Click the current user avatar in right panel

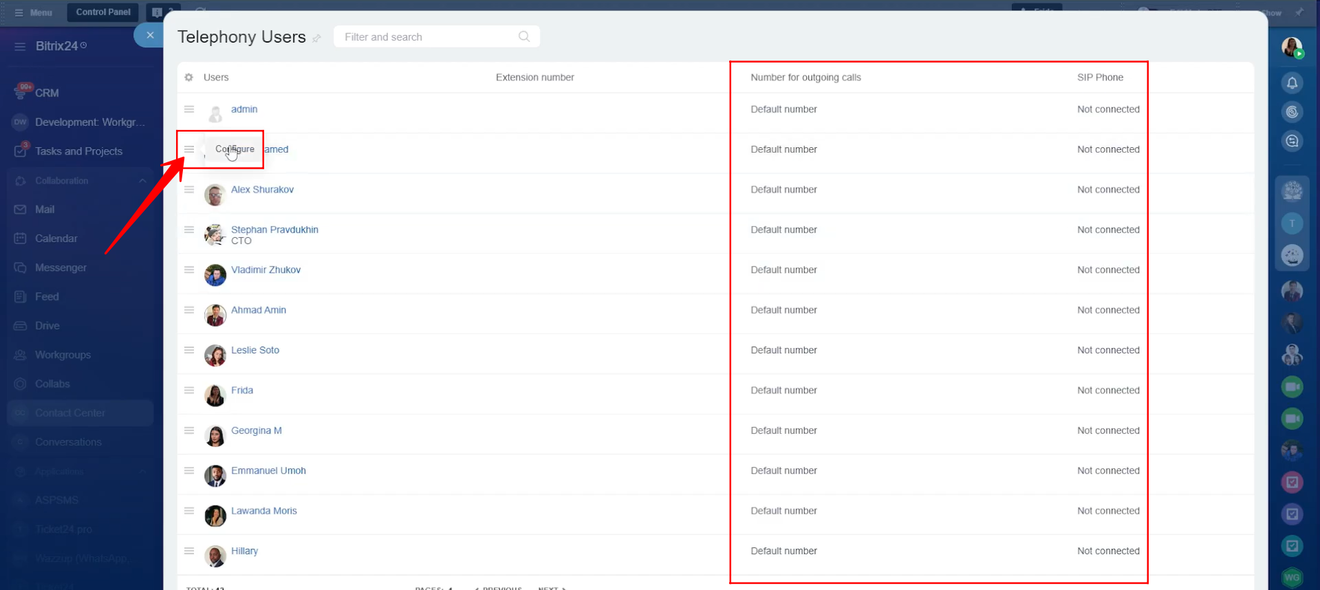tap(1292, 47)
